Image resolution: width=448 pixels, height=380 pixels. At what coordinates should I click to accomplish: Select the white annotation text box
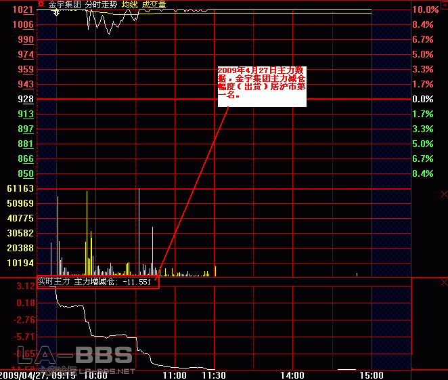coord(261,86)
